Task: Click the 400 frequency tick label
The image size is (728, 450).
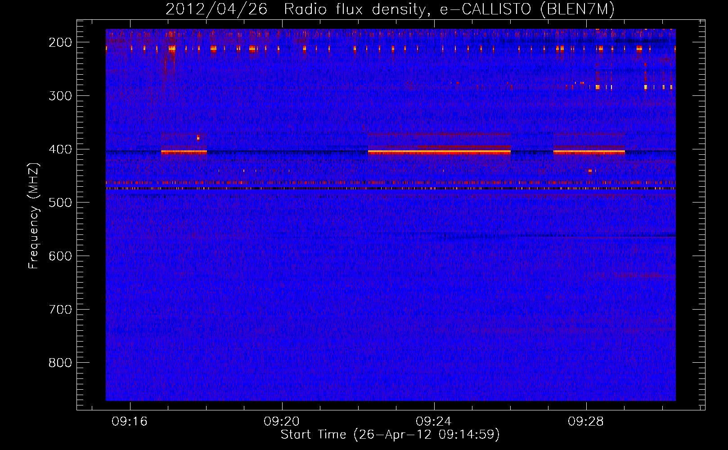Action: point(60,149)
